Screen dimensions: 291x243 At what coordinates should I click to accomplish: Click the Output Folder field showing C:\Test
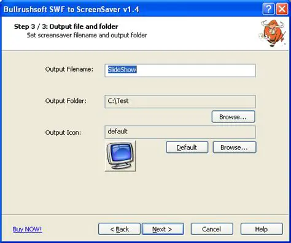[180, 102]
